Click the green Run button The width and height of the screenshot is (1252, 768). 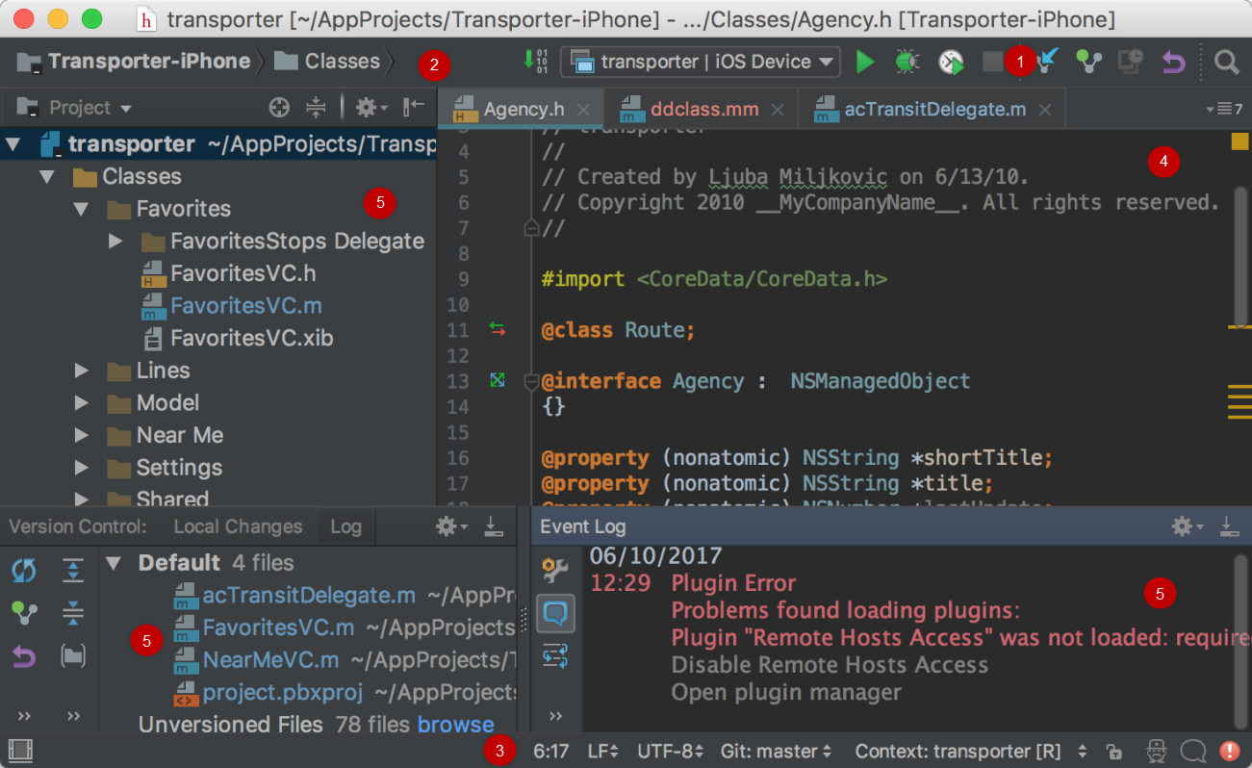864,63
